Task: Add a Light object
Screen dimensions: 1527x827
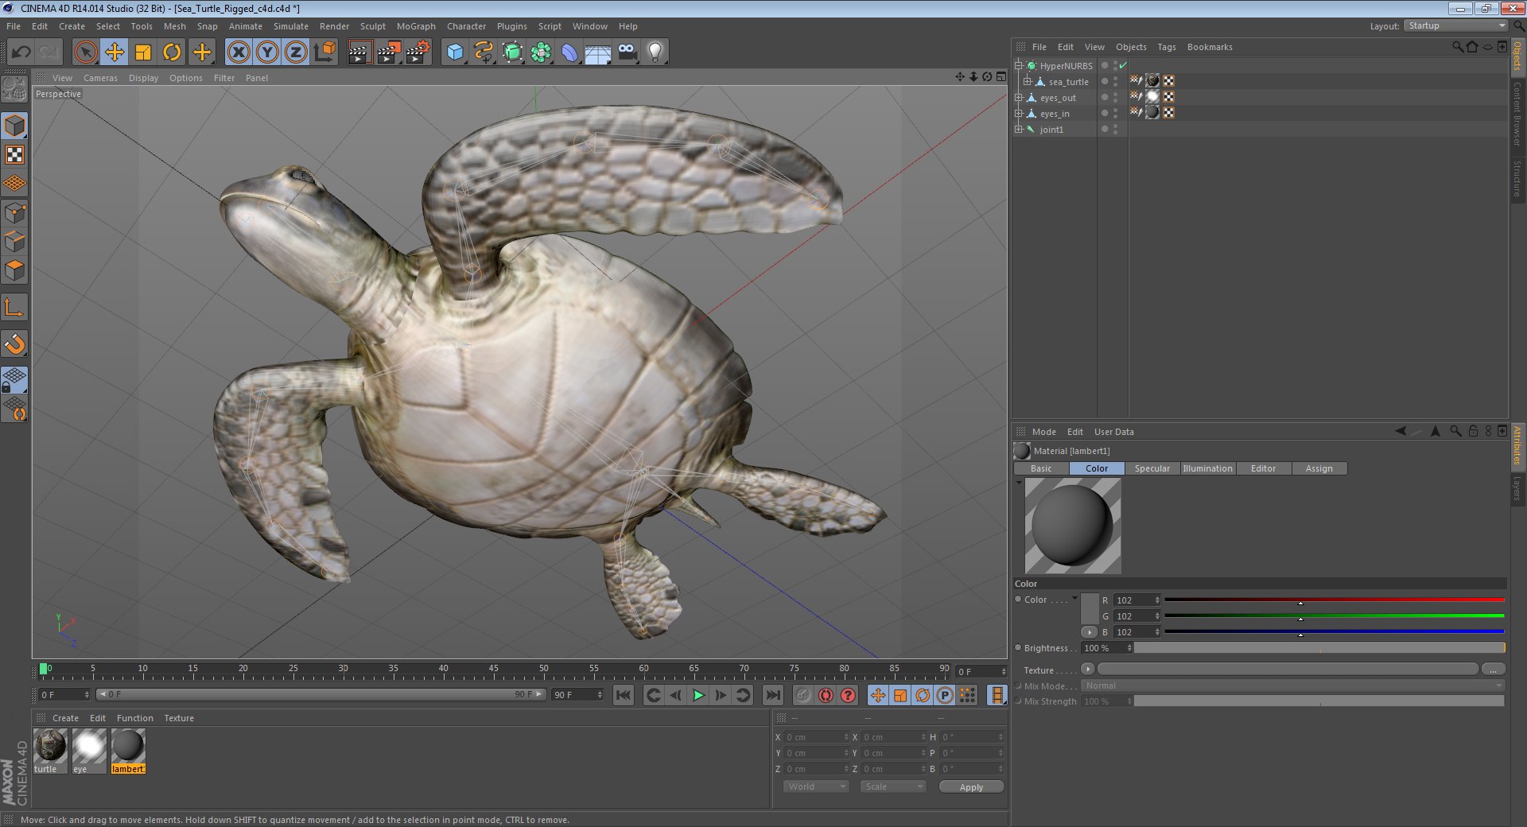Action: 655,52
